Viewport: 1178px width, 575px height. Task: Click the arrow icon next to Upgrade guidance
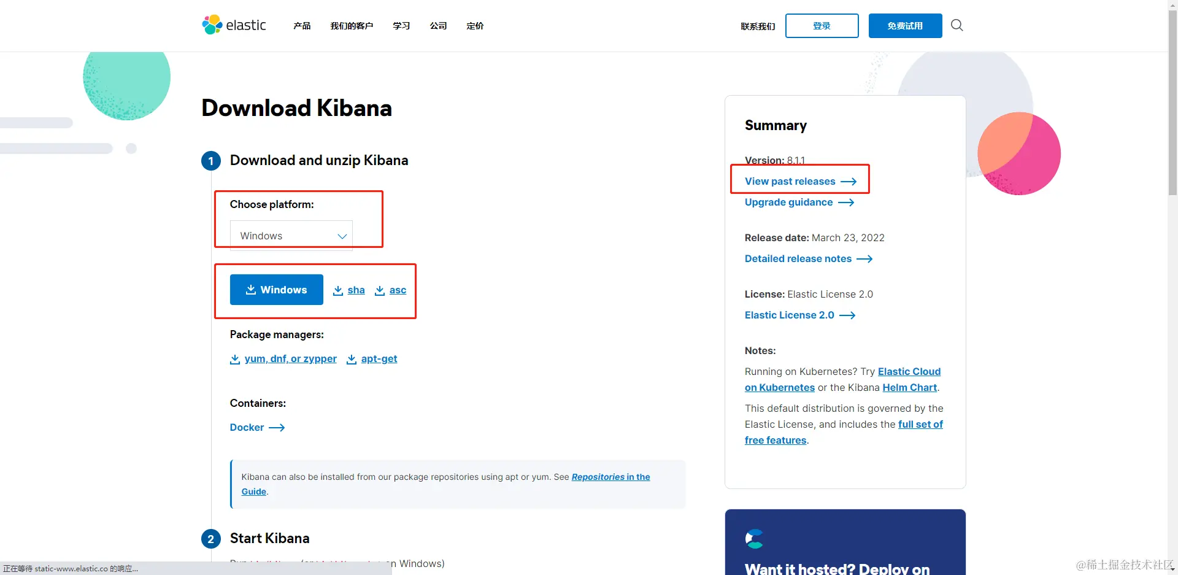[x=847, y=203]
